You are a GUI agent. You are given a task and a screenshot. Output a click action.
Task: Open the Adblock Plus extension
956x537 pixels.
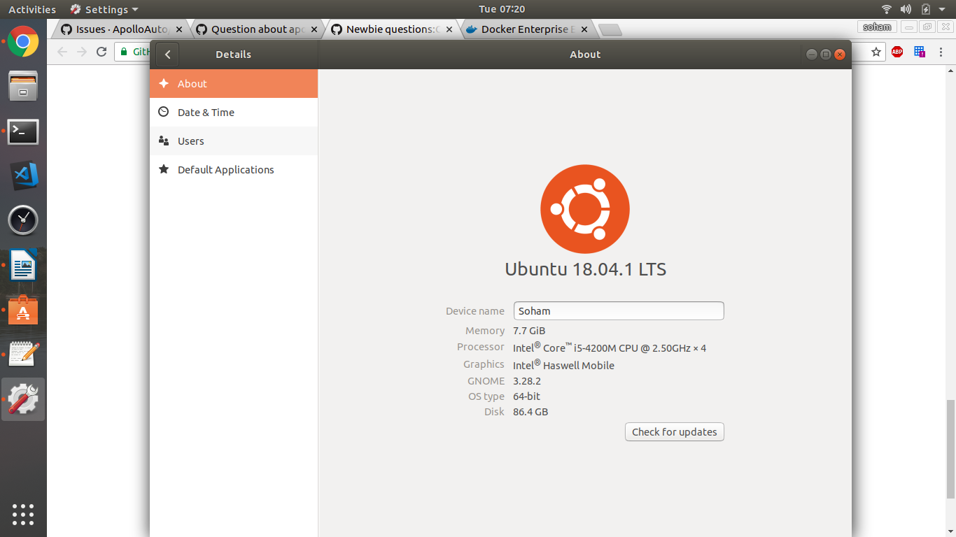click(897, 52)
